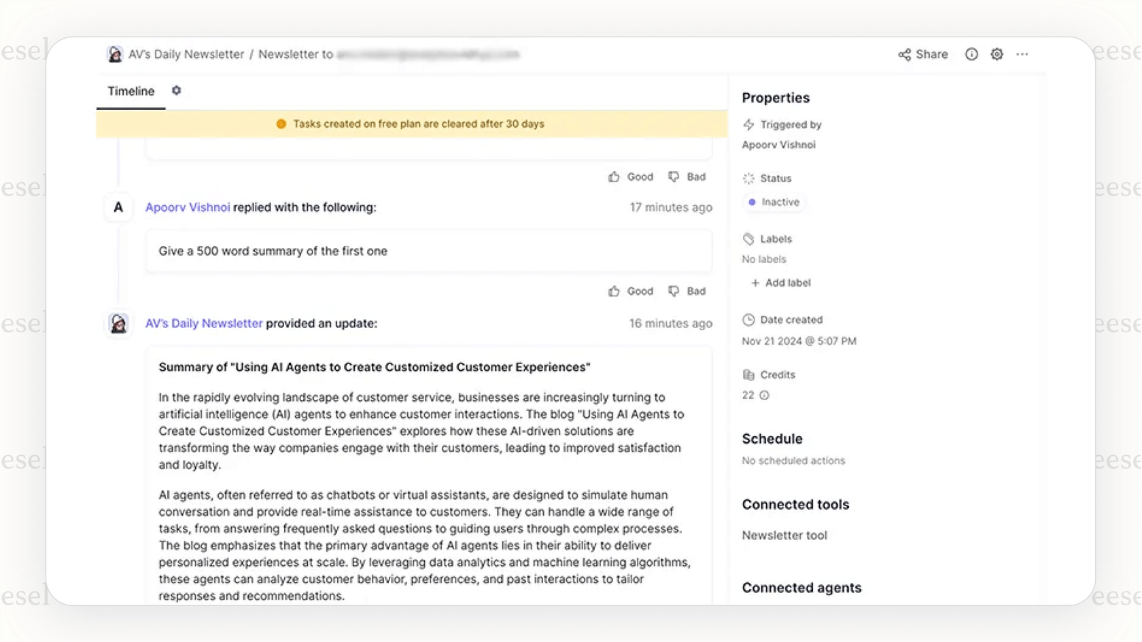Viewport: 1142px width, 642px height.
Task: Click the Labels tag icon in Properties
Action: coord(748,238)
